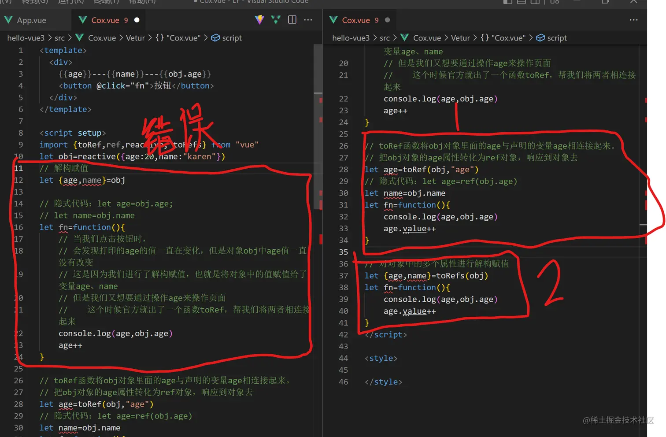Image resolution: width=666 pixels, height=437 pixels.
Task: Click the curly-braces icon in right breadcrumb
Action: [485, 38]
